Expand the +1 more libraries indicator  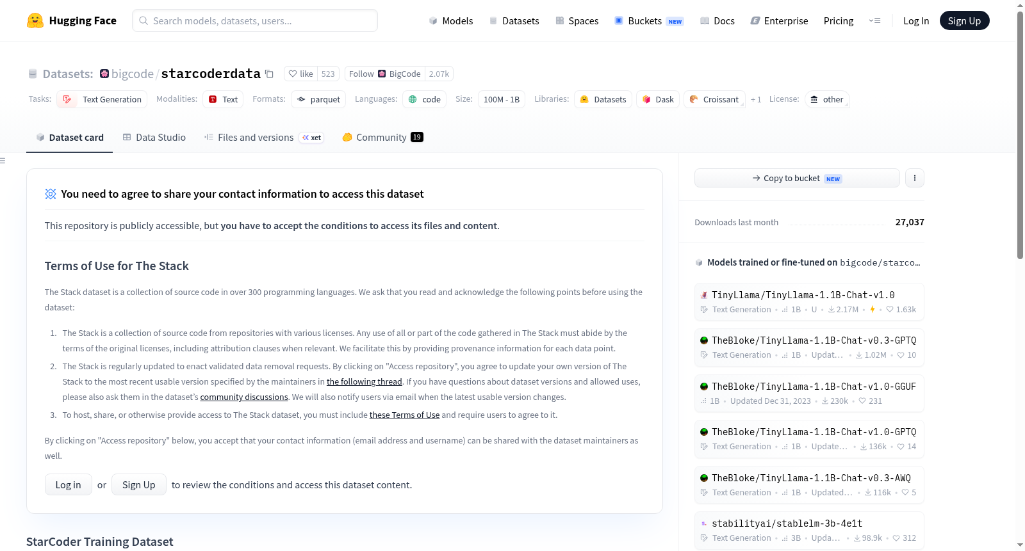click(756, 99)
